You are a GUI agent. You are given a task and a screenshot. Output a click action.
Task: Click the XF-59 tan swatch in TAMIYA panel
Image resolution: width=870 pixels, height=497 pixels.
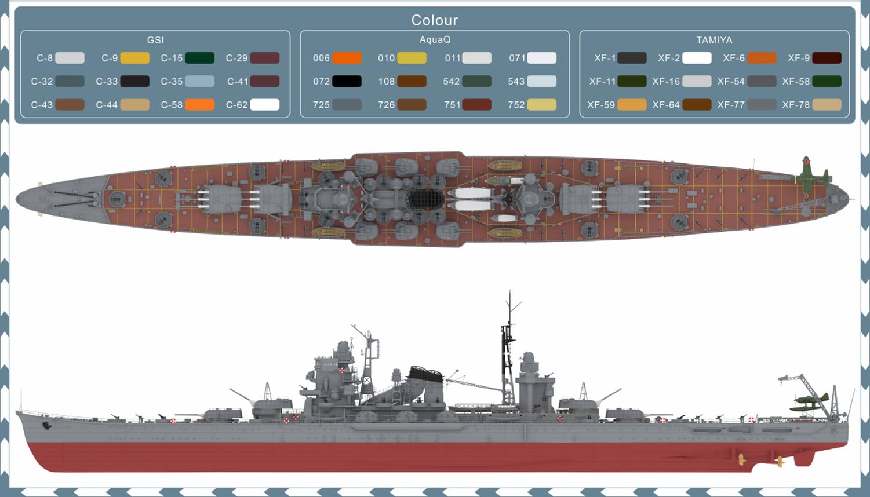pos(632,105)
